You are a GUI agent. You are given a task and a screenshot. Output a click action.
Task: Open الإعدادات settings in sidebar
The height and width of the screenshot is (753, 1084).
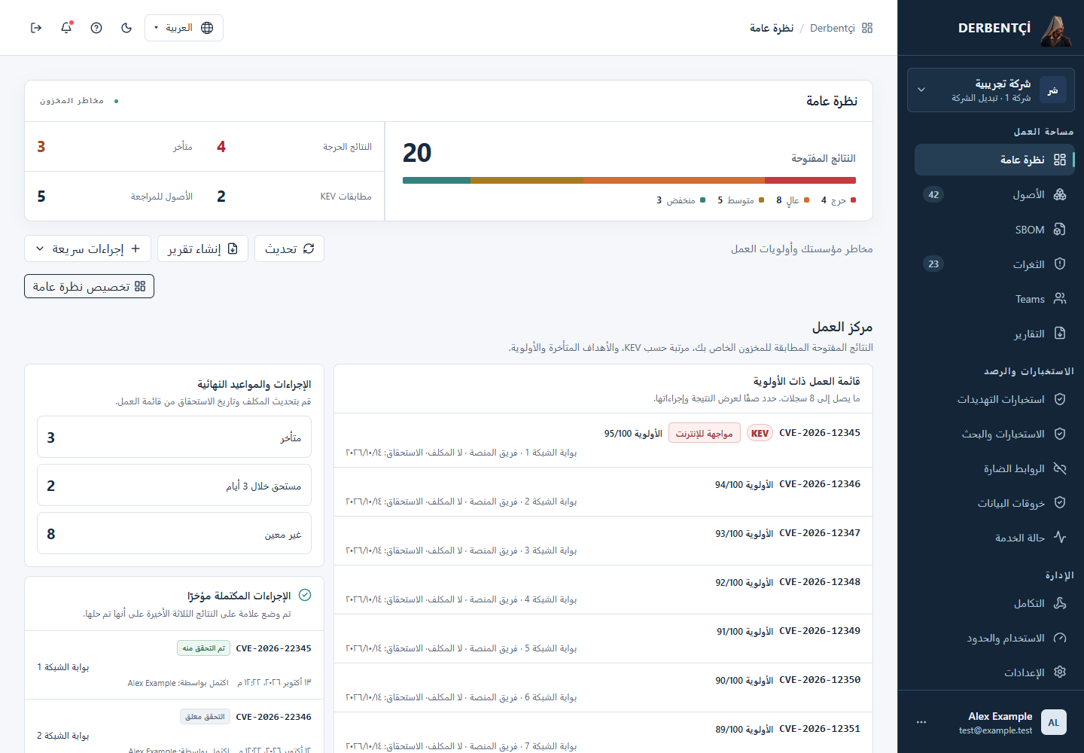click(x=994, y=672)
